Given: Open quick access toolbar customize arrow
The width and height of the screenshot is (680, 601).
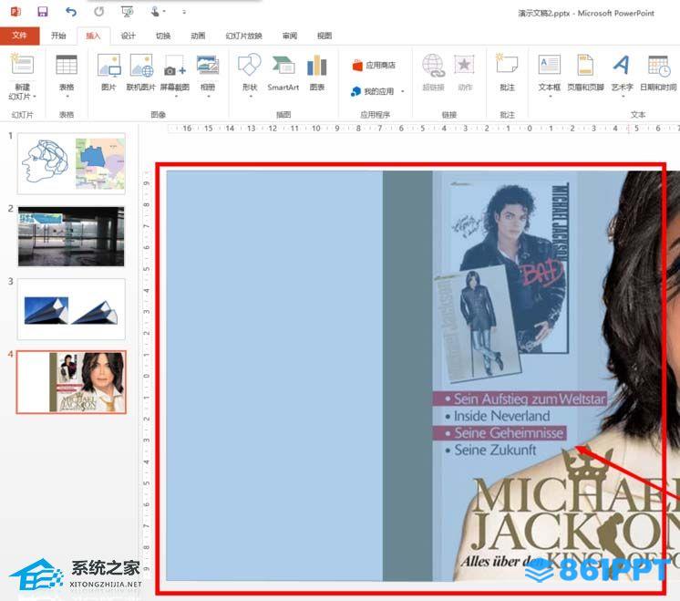Looking at the screenshot, I should (184, 12).
